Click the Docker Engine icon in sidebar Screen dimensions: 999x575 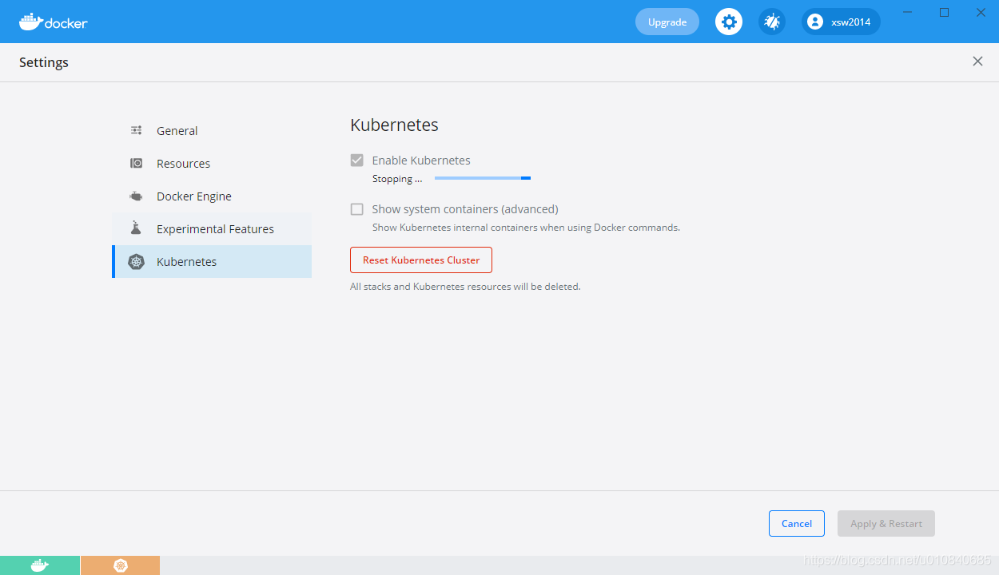click(x=137, y=196)
